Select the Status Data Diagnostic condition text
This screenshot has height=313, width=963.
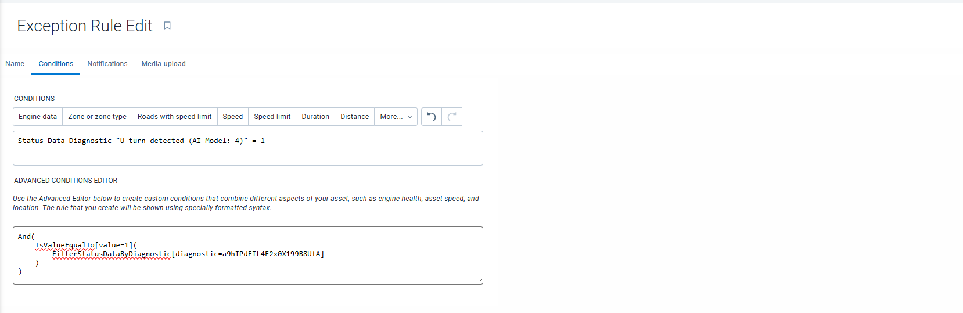click(x=141, y=141)
